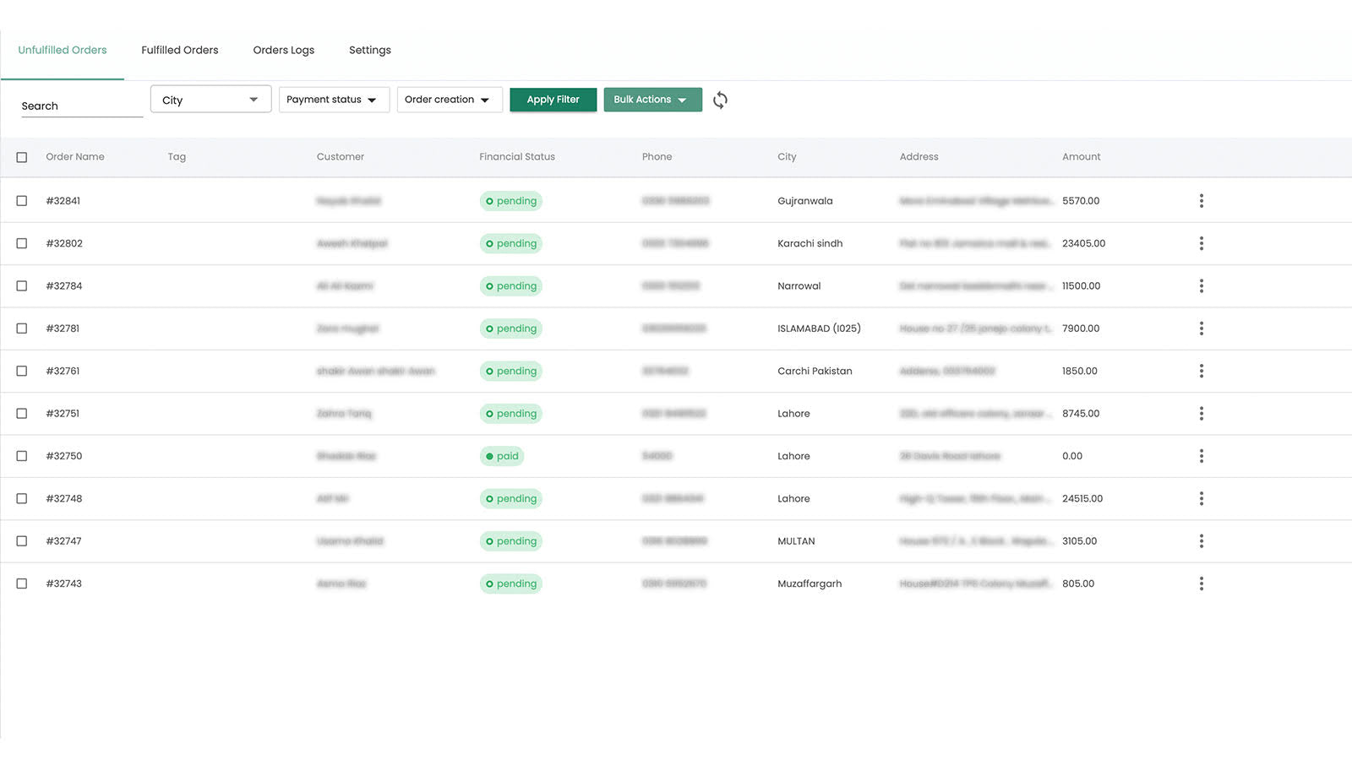Viewport: 1352px width, 760px height.
Task: Switch to the Fulfilled Orders tab
Action: (x=180, y=51)
